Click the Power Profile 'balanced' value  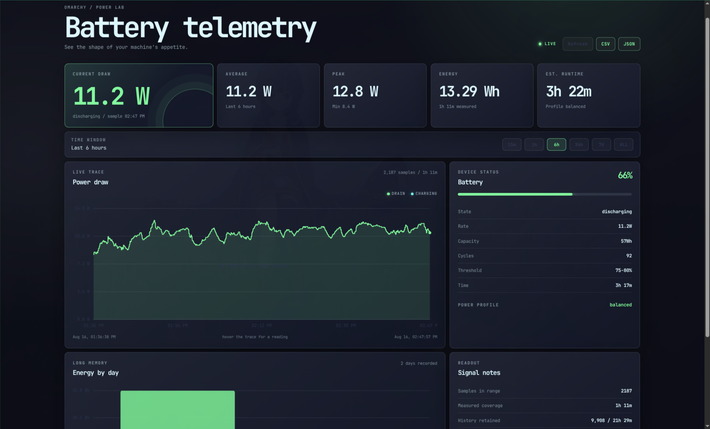(x=620, y=305)
